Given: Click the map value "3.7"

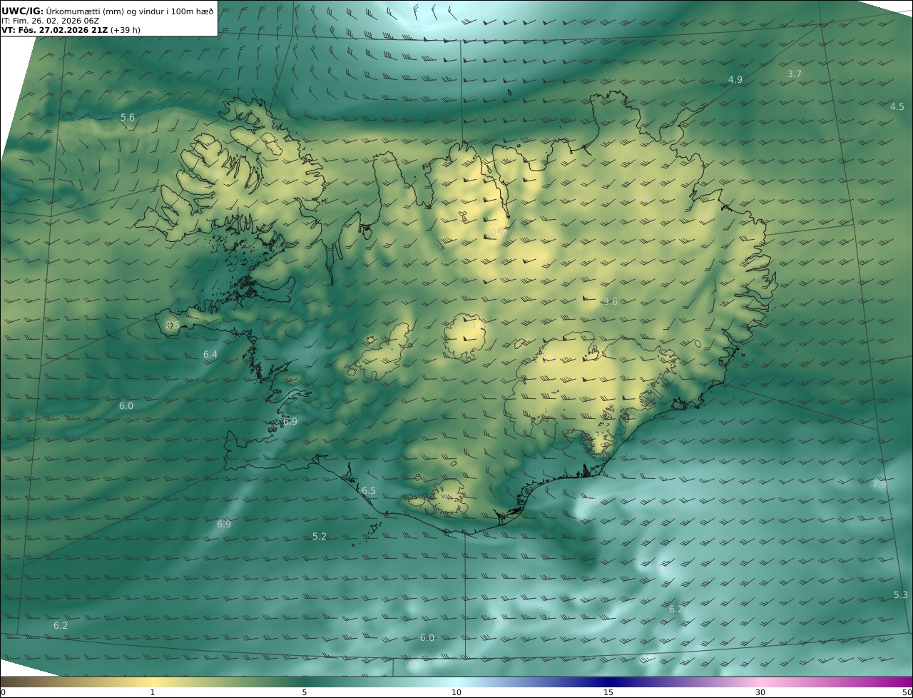Looking at the screenshot, I should pos(795,74).
